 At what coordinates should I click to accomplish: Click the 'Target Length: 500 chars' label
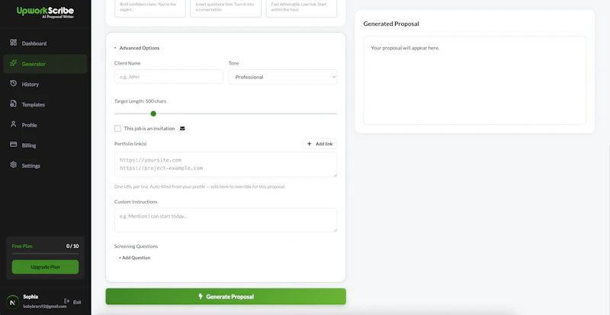(140, 101)
